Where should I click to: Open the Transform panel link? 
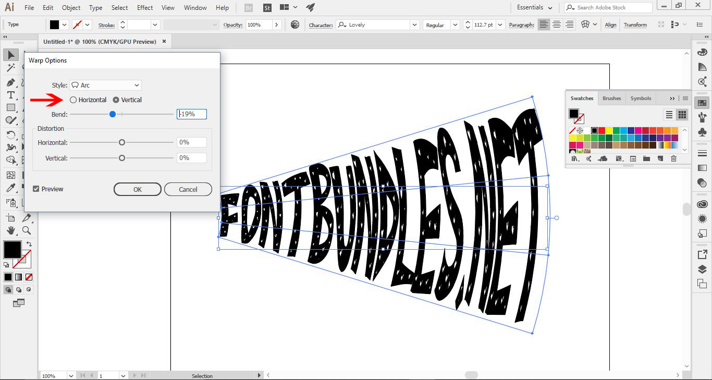click(635, 24)
